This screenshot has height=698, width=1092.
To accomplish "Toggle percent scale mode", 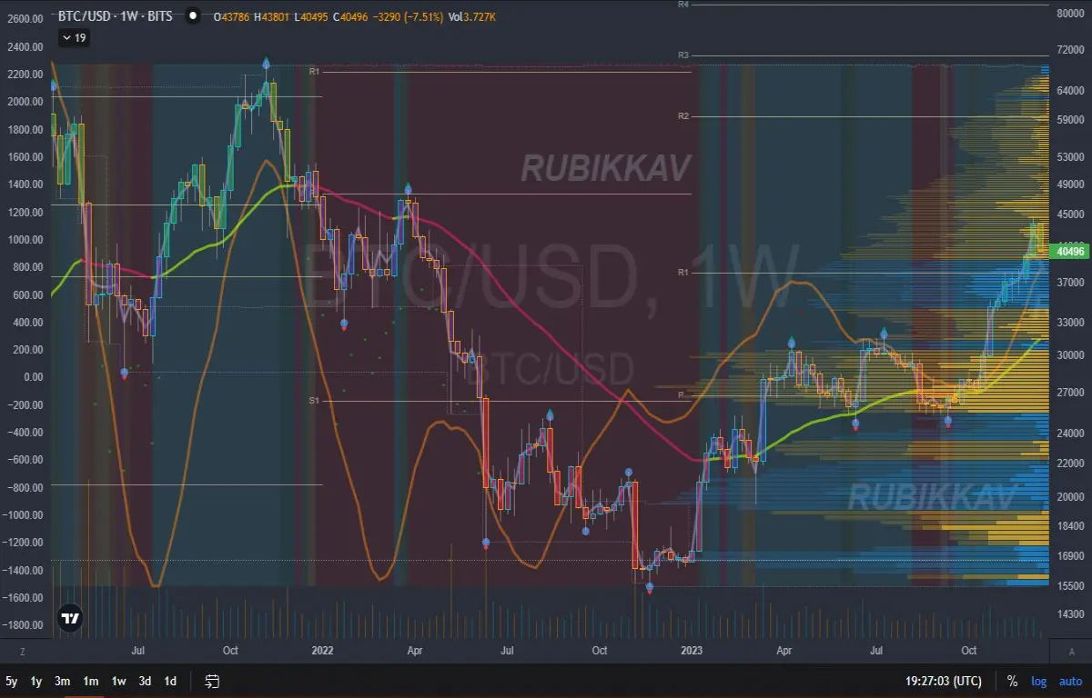I will [1012, 681].
